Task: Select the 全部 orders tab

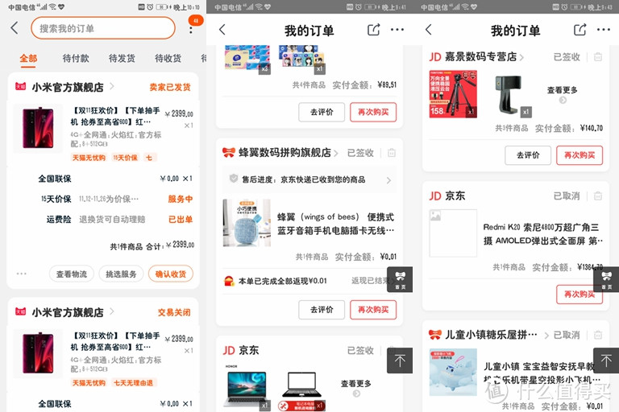Action: pyautogui.click(x=28, y=59)
